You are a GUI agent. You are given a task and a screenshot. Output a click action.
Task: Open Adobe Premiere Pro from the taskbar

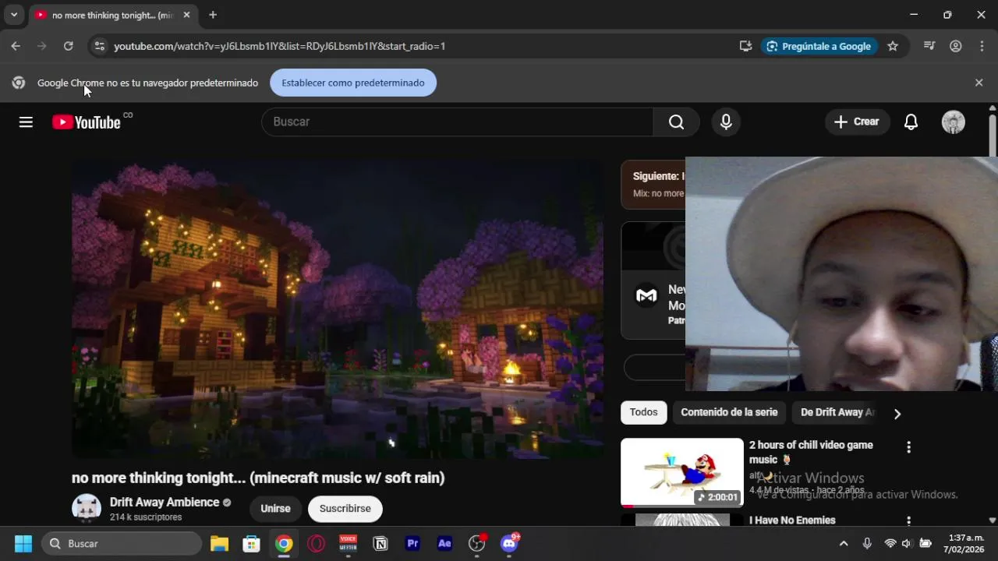pos(412,543)
